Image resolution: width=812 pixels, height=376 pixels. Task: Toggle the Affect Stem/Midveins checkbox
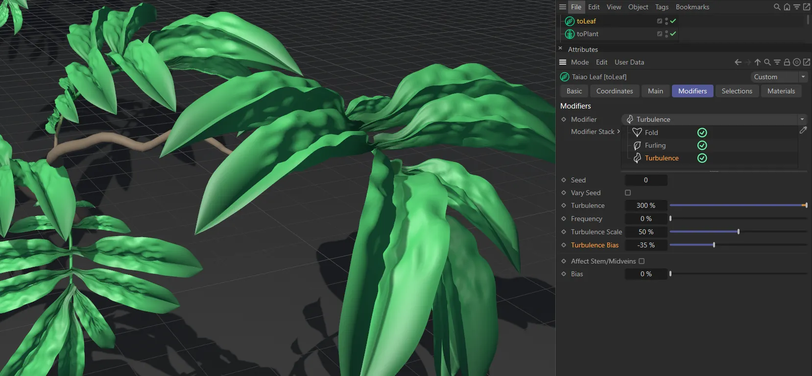[642, 261]
